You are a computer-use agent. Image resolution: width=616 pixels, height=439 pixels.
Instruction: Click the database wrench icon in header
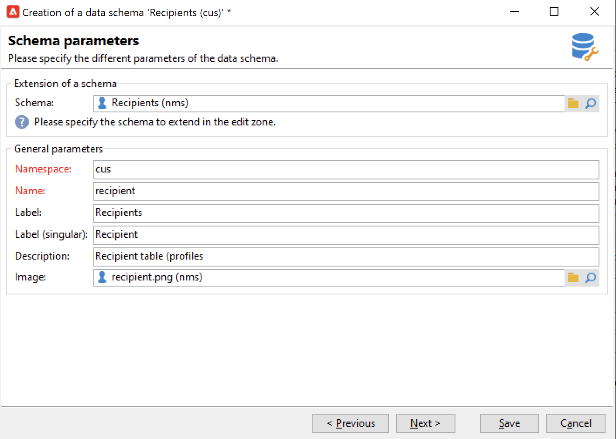584,47
